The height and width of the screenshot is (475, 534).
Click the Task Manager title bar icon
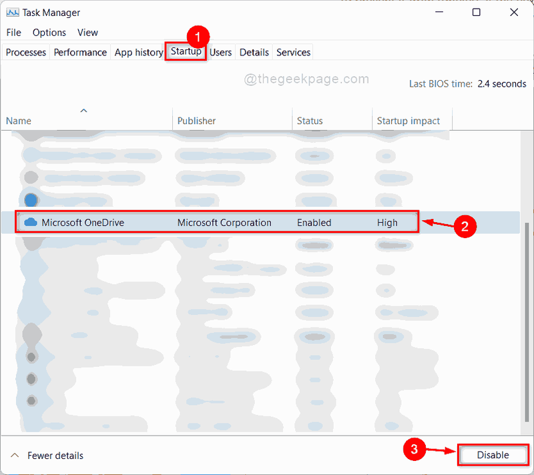[13, 13]
